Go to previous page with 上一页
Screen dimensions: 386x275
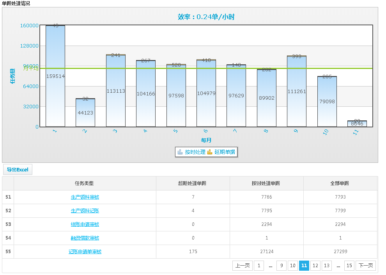coord(242,266)
